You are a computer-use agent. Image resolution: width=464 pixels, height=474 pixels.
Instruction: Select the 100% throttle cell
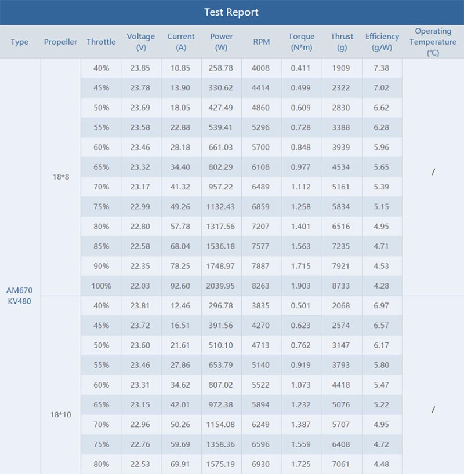[x=101, y=286]
